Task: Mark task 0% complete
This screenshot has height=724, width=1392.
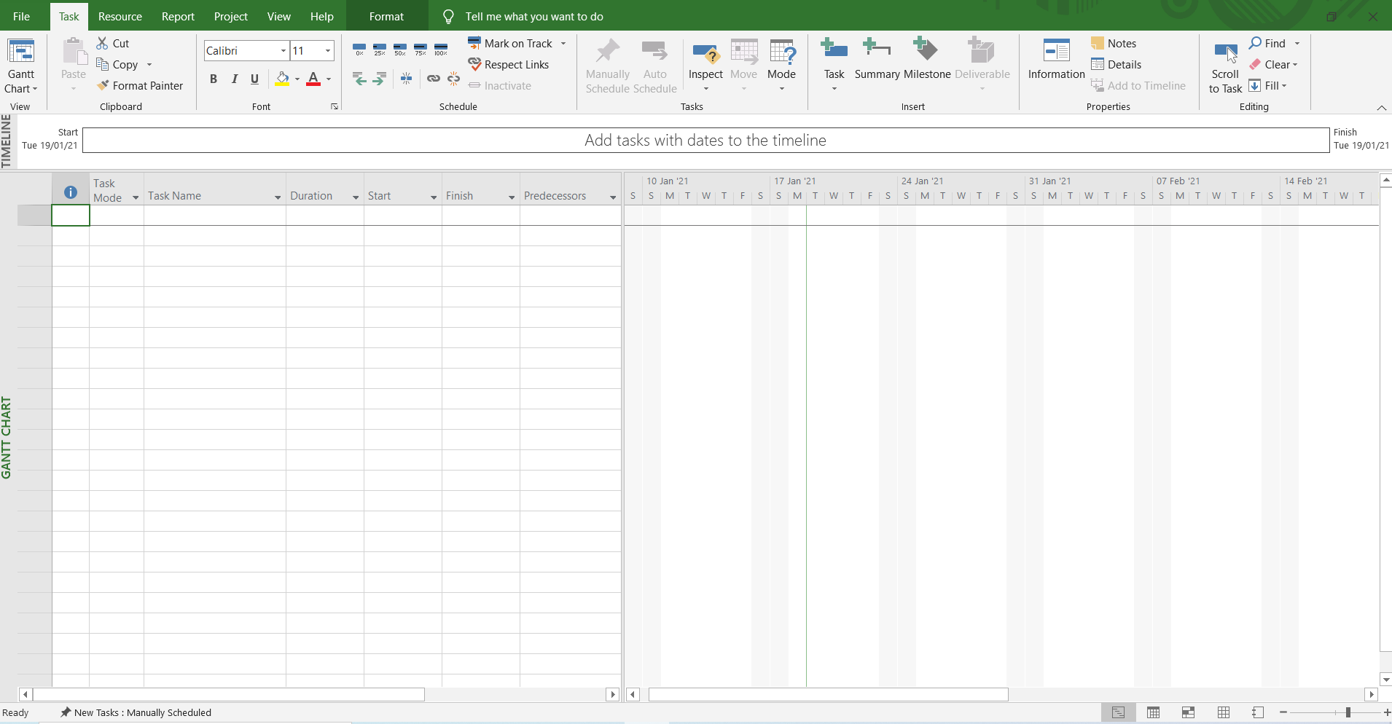Action: (359, 50)
